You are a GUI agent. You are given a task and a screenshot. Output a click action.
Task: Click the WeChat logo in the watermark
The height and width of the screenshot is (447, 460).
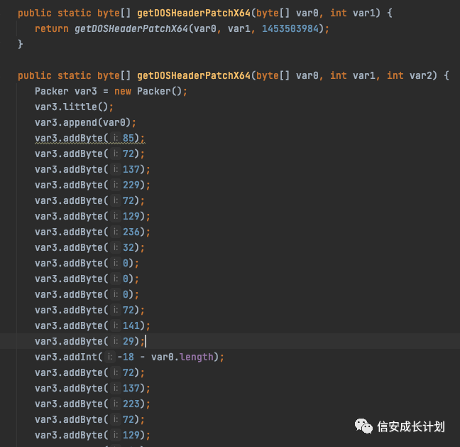[x=363, y=426]
